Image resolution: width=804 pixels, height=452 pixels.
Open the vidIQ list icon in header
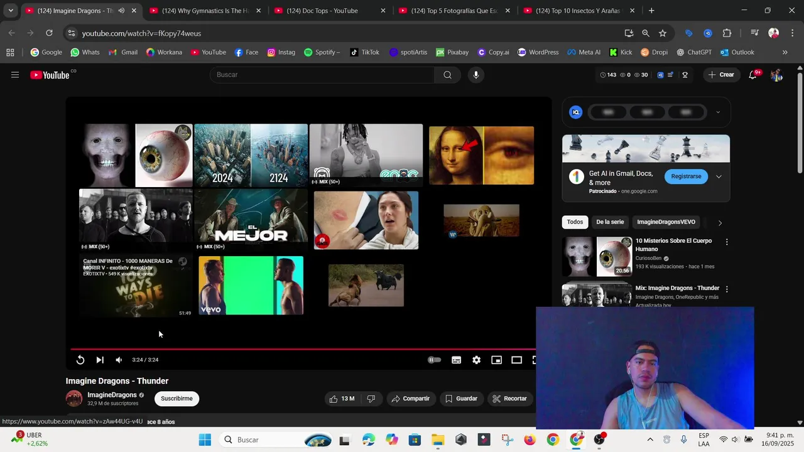coord(671,75)
